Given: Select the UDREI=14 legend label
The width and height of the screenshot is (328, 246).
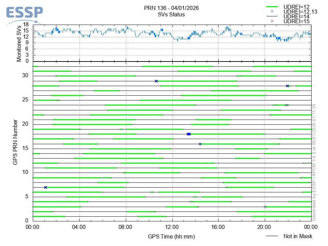Looking at the screenshot, I should point(296,16).
